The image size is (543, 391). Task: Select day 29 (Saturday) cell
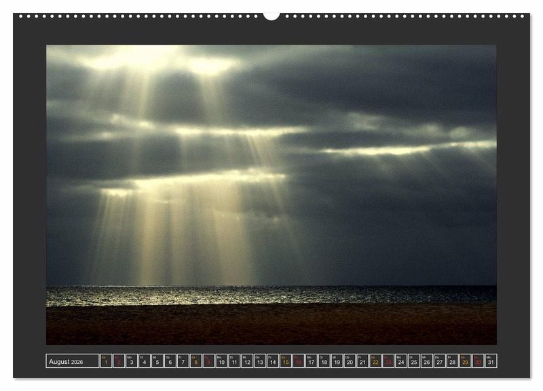tap(465, 361)
